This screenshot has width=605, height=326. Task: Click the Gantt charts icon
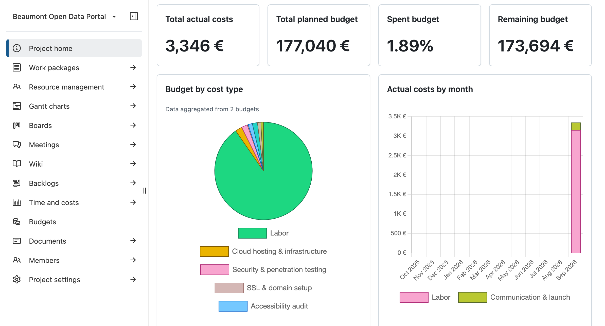[x=17, y=106]
